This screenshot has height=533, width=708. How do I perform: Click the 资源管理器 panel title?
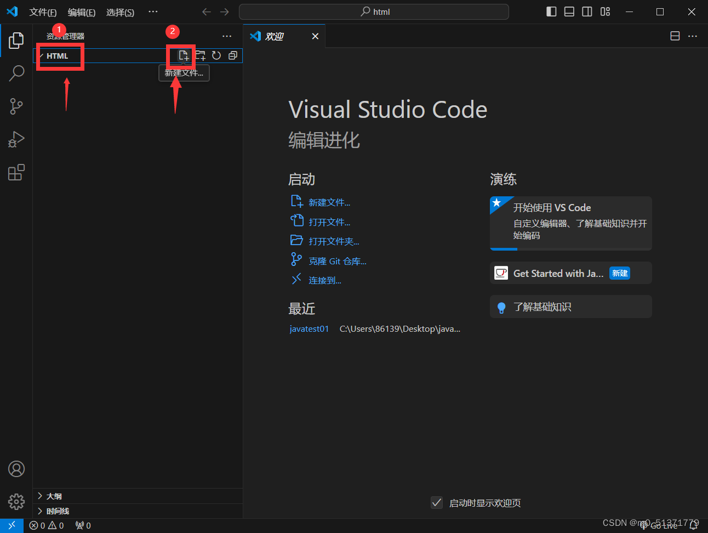click(65, 36)
